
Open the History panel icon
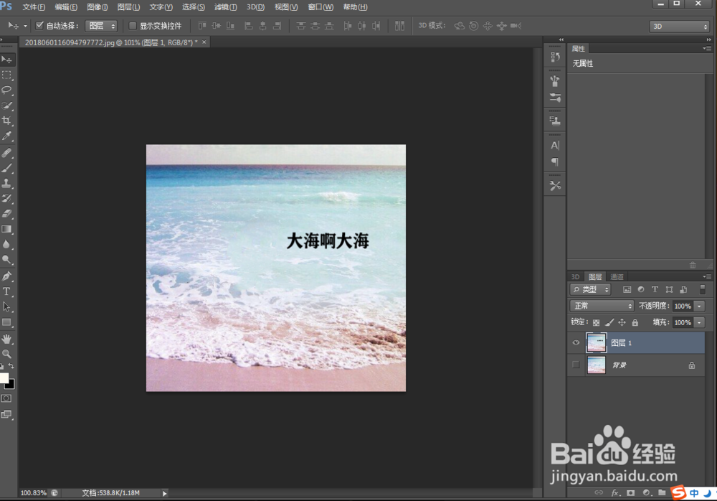[555, 57]
